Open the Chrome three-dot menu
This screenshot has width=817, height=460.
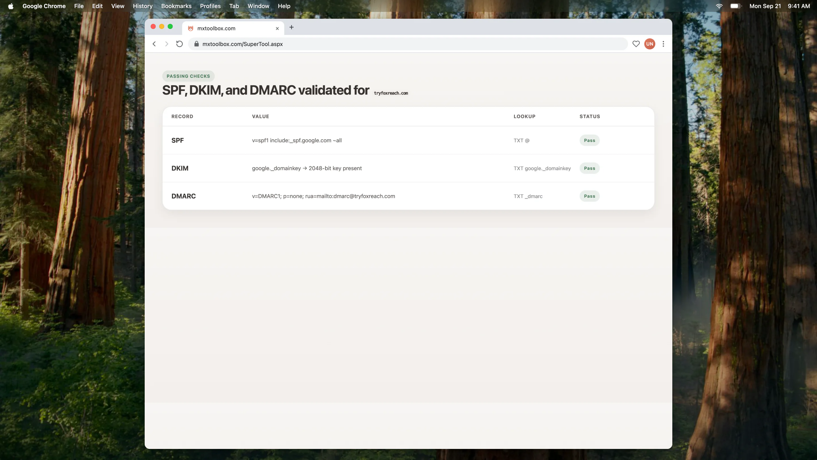663,44
